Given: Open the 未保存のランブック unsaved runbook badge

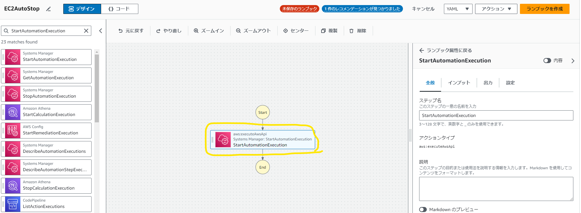Looking at the screenshot, I should pos(300,9).
